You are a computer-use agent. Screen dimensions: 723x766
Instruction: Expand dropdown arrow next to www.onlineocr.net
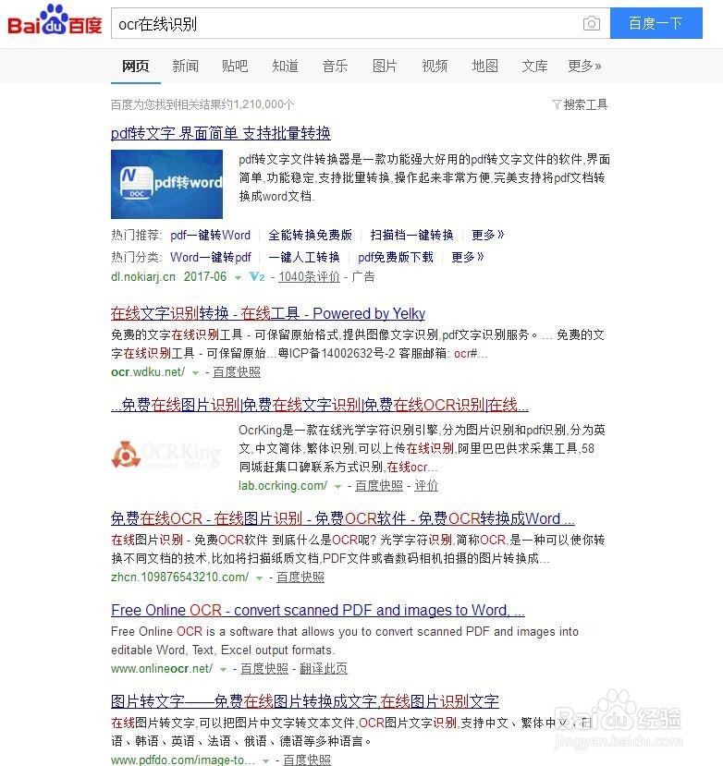223,669
